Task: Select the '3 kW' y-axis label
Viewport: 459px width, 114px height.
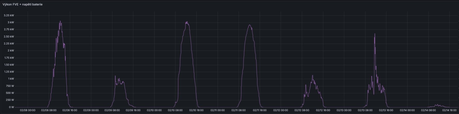Action: click(11, 22)
